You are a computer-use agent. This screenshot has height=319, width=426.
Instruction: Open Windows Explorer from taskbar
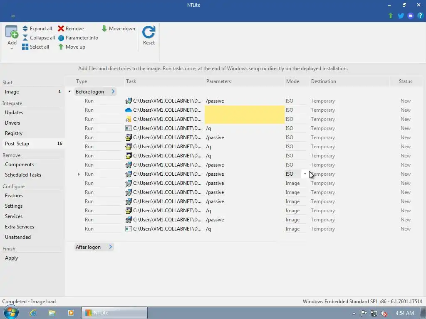pyautogui.click(x=52, y=313)
